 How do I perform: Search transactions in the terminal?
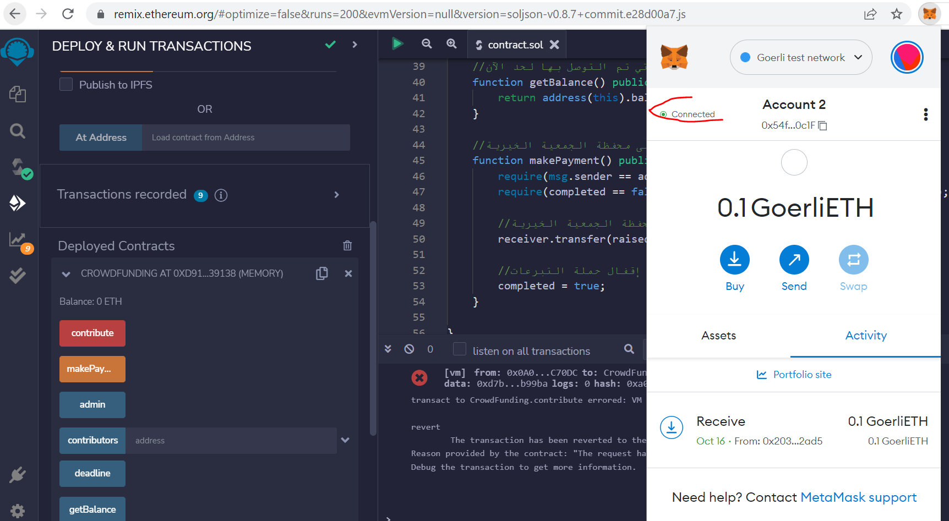pos(629,349)
